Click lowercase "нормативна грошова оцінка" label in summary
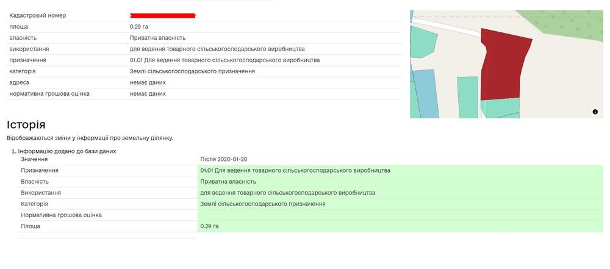This screenshot has height=269, width=610. (49, 94)
